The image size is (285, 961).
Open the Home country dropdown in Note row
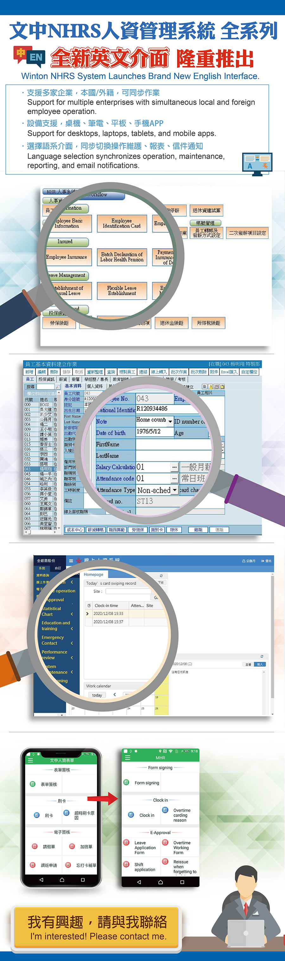(170, 421)
